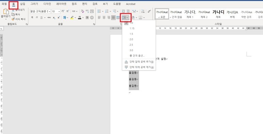
Task: Open the Acrobat tab
Action: 131,4
